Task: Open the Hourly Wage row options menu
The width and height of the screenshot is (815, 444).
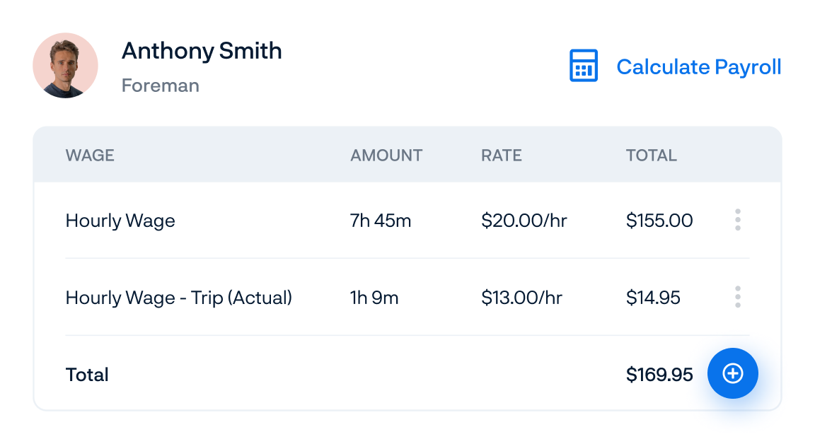Action: pos(737,220)
